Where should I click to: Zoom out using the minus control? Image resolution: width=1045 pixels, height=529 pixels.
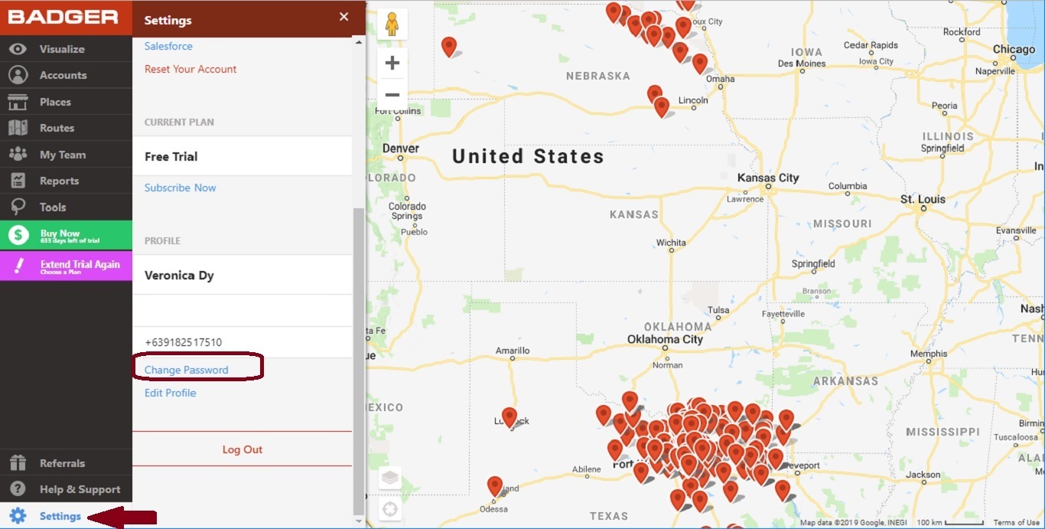pos(392,94)
